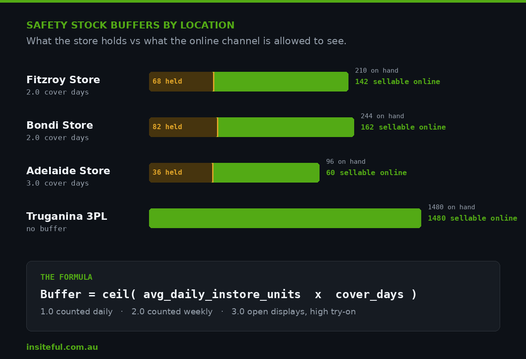Click '2.0 cover days' under Fitzroy Store

57,92
